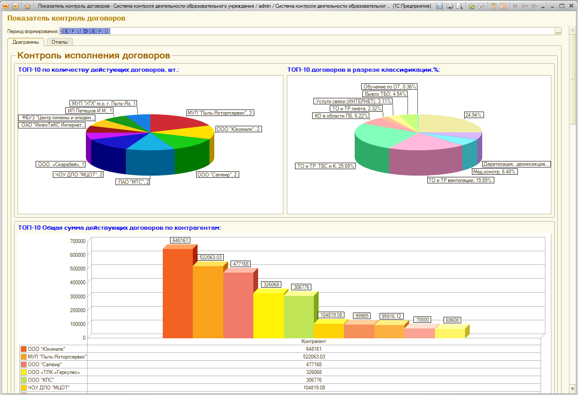Click the Период формирования date field
Screen dimensions: 578x395
(307, 31)
